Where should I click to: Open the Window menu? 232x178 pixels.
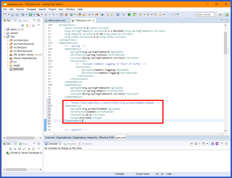(70, 9)
